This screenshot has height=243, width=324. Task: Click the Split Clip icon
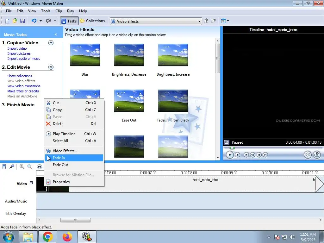tap(308, 155)
